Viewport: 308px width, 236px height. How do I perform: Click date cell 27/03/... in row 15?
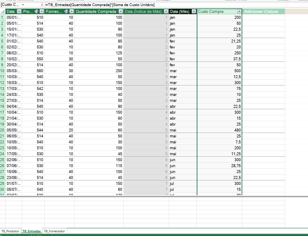click(14, 100)
